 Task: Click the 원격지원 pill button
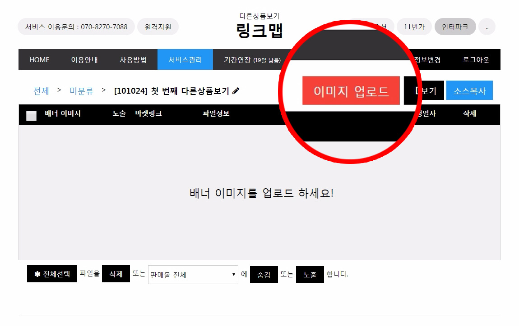[x=158, y=27]
